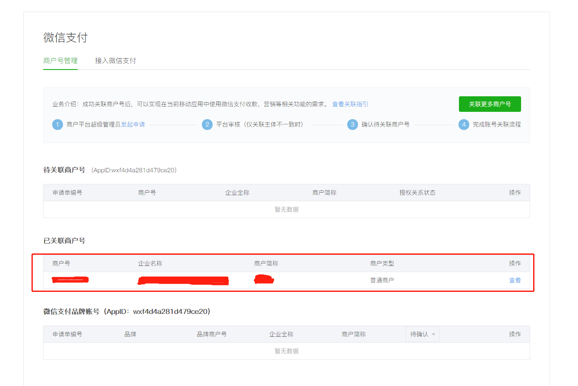Click the step 1 circle icon

(58, 125)
